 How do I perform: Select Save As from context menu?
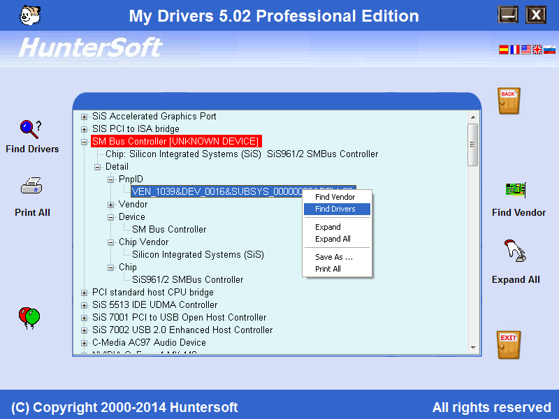point(333,257)
